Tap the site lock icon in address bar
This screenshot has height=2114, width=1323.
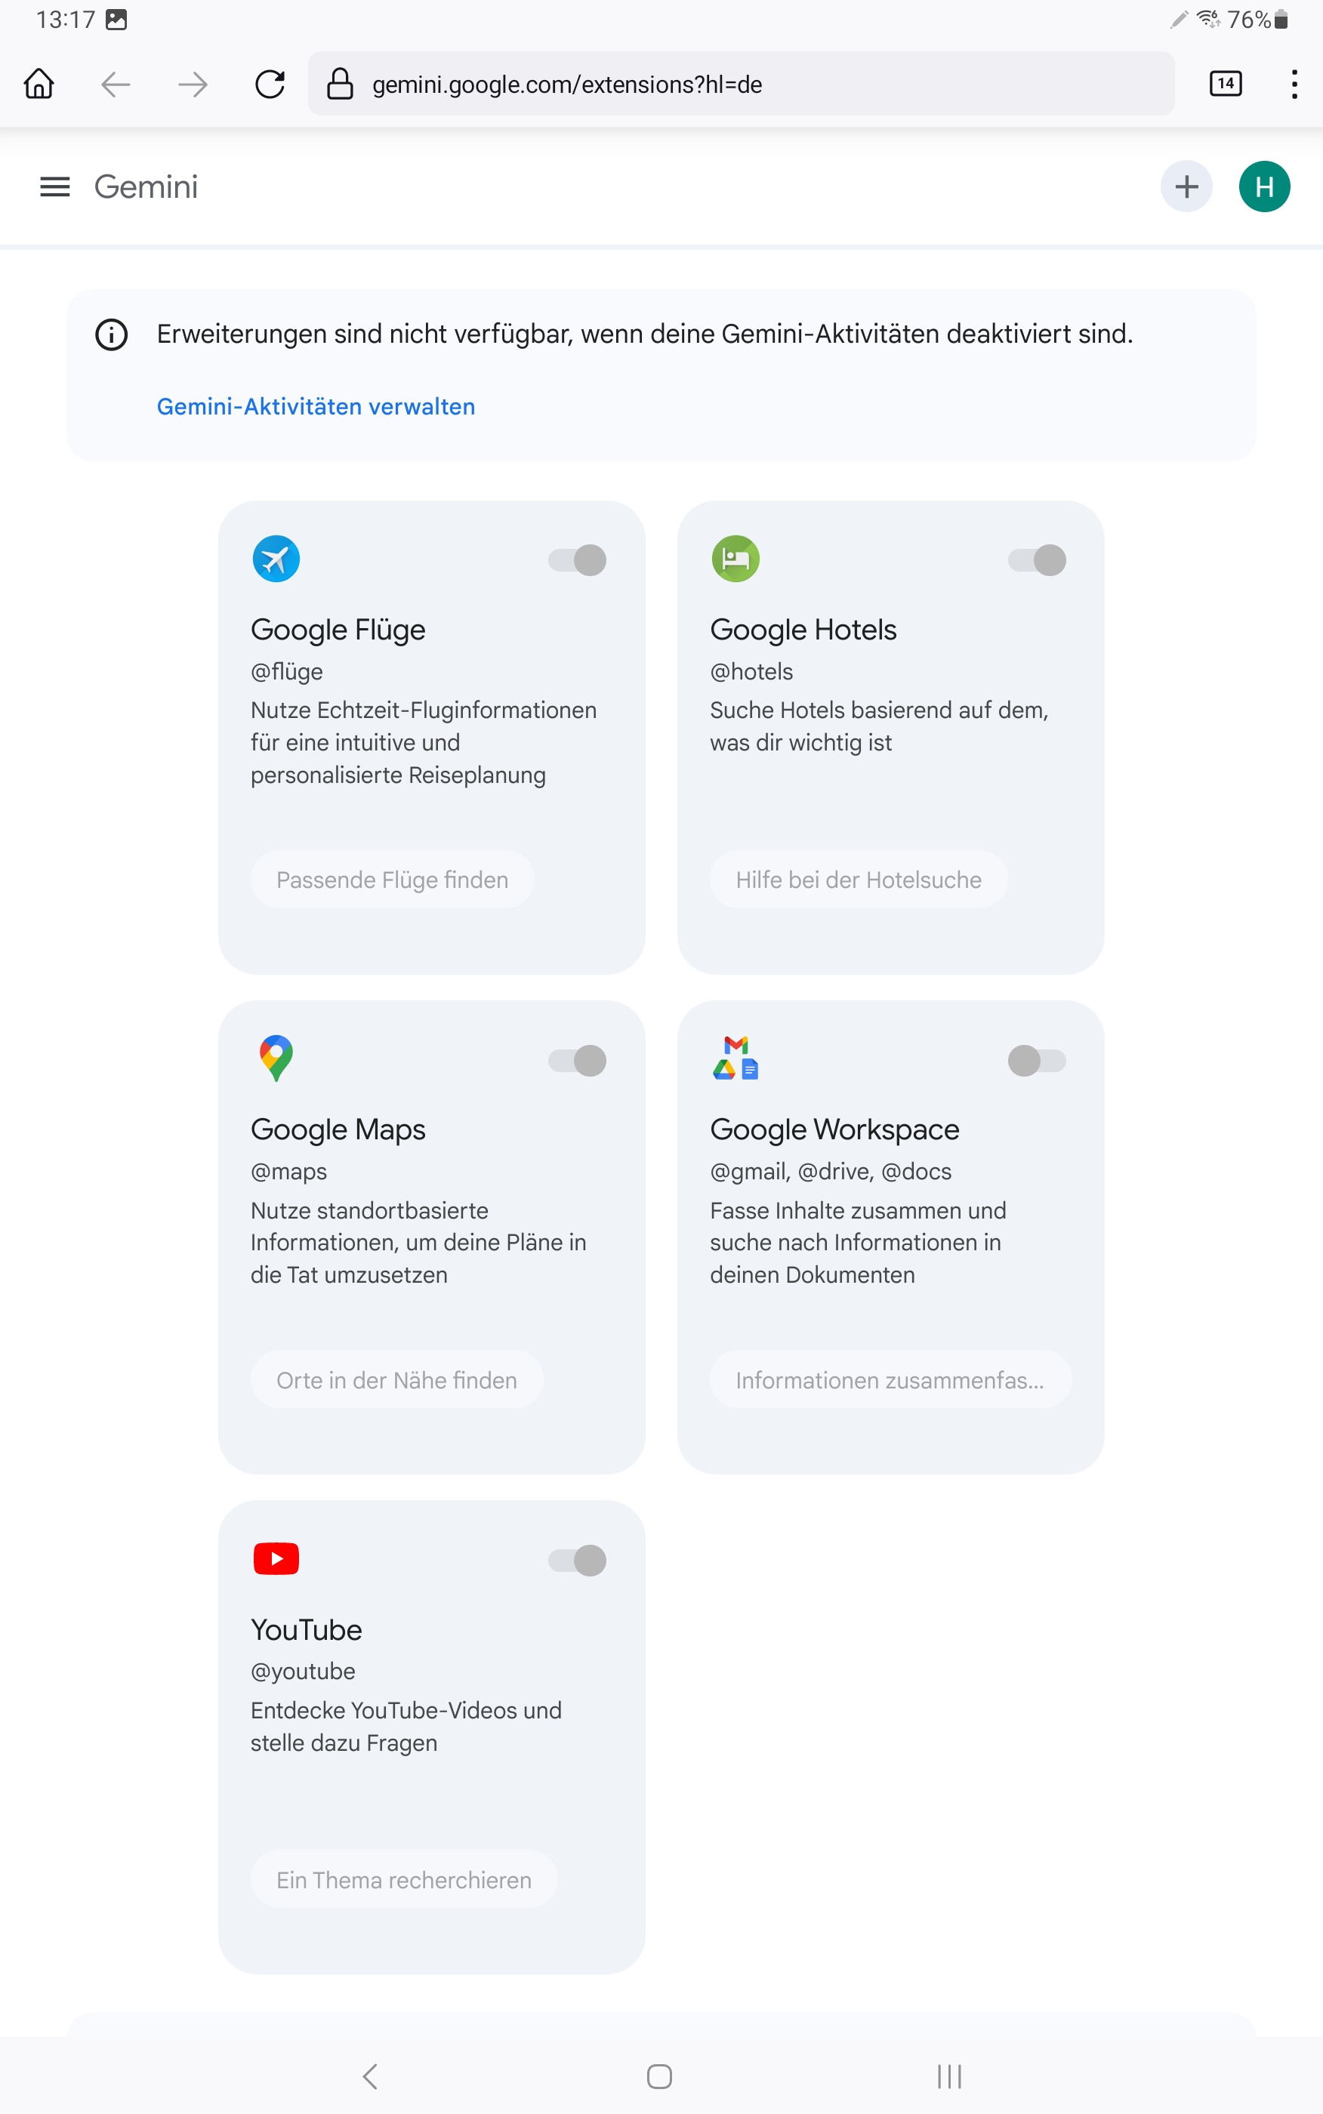click(340, 84)
